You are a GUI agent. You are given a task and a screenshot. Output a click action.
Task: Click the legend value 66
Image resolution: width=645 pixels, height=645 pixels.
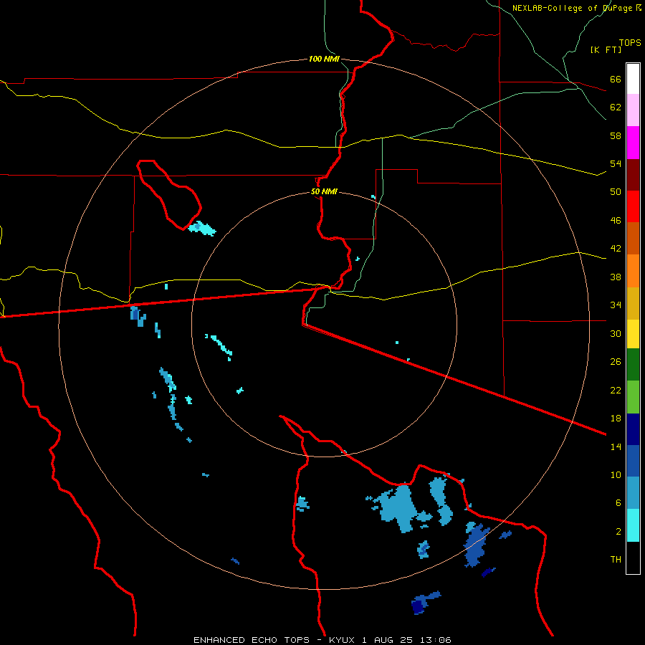point(616,79)
